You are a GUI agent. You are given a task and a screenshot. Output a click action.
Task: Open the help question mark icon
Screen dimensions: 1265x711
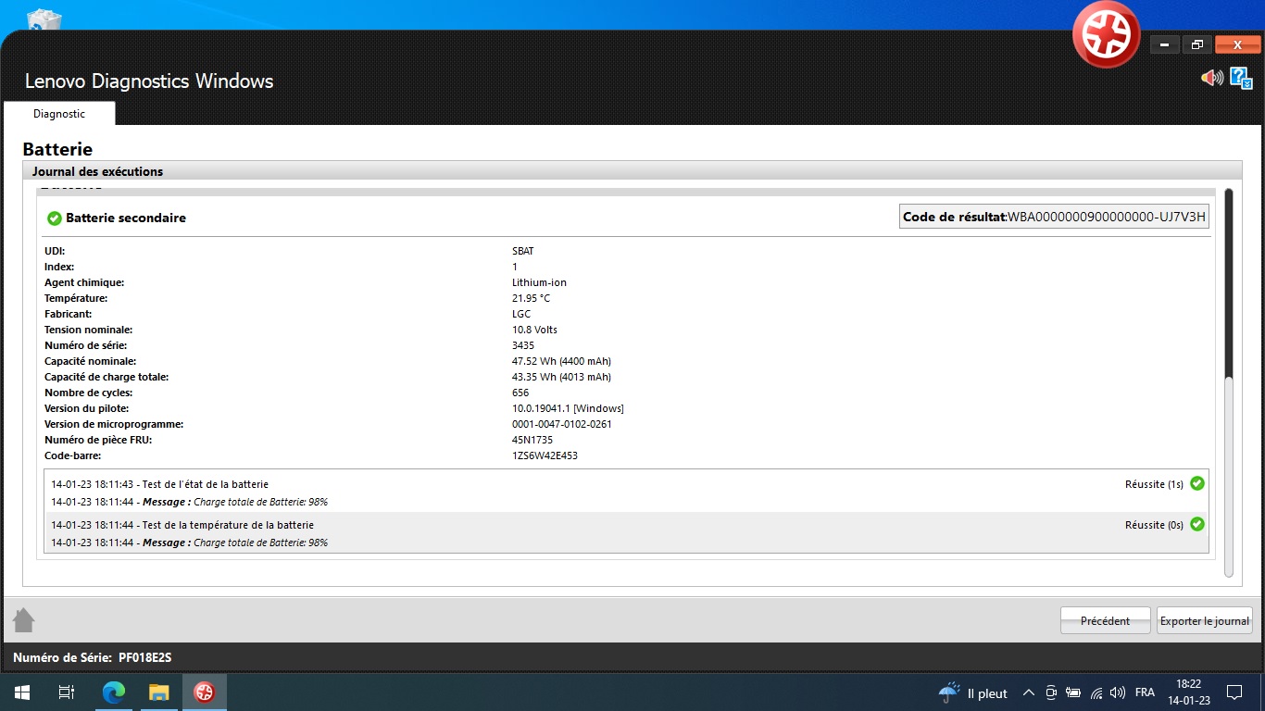pos(1241,78)
